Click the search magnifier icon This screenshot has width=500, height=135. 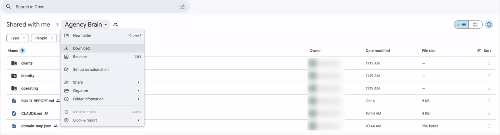[8, 7]
